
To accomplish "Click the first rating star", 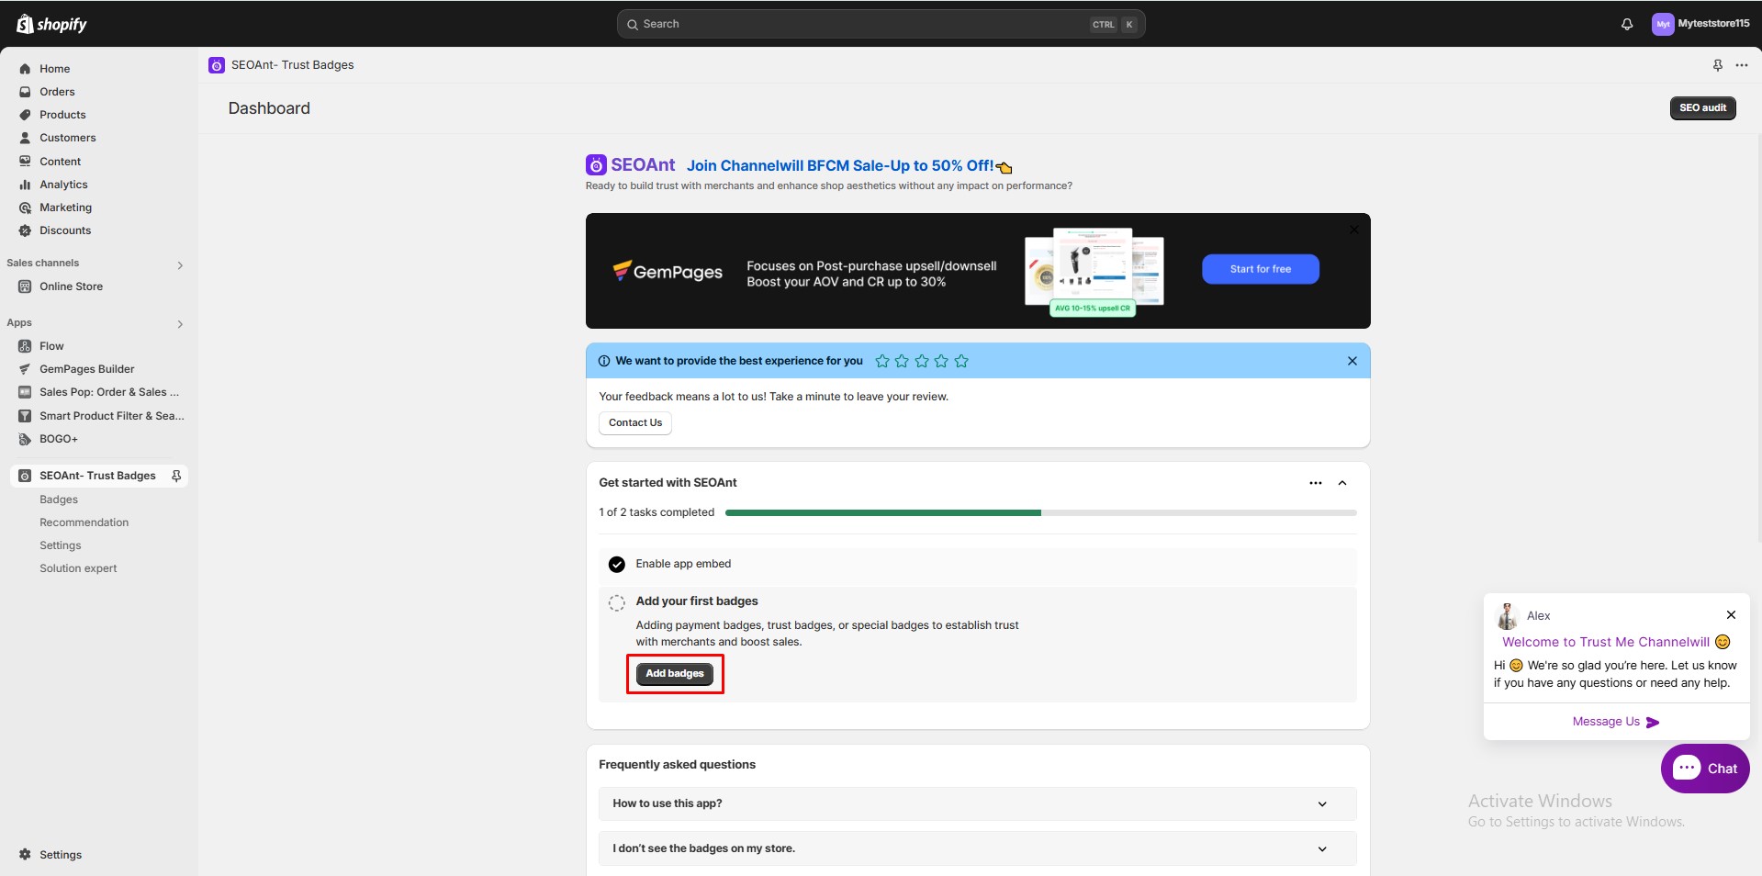I will (882, 361).
